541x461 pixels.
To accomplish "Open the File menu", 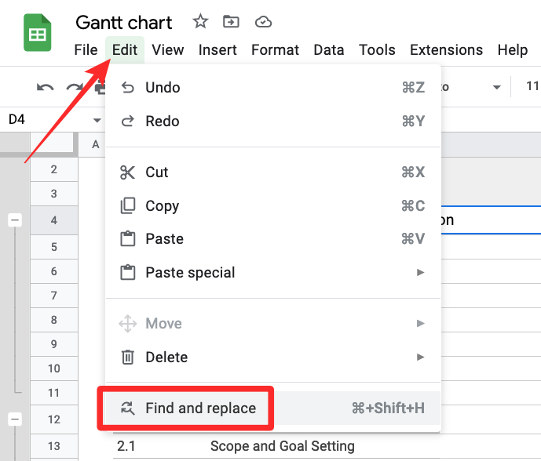I will click(x=86, y=49).
